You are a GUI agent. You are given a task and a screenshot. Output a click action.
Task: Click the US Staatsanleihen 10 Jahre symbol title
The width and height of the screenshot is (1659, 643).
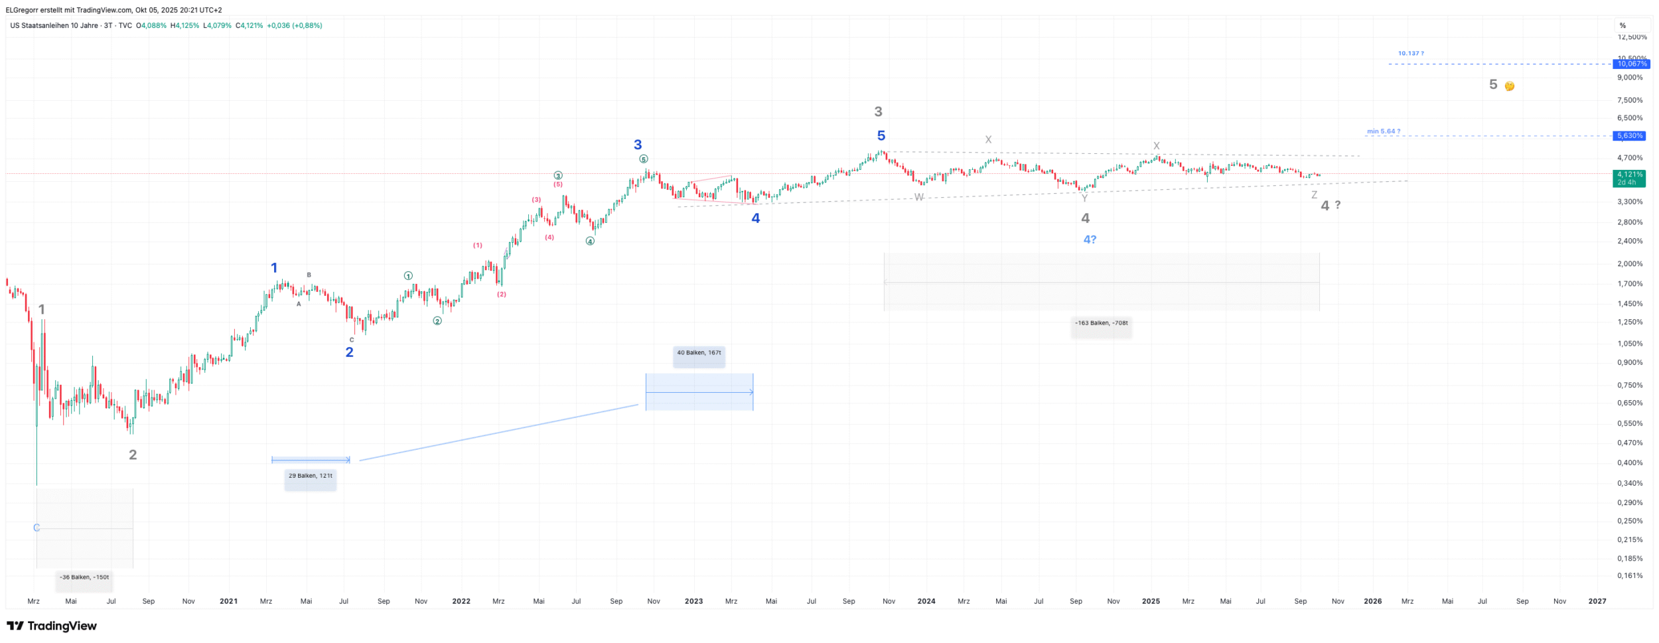click(x=54, y=26)
